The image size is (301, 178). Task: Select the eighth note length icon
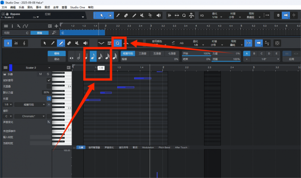[93, 56]
